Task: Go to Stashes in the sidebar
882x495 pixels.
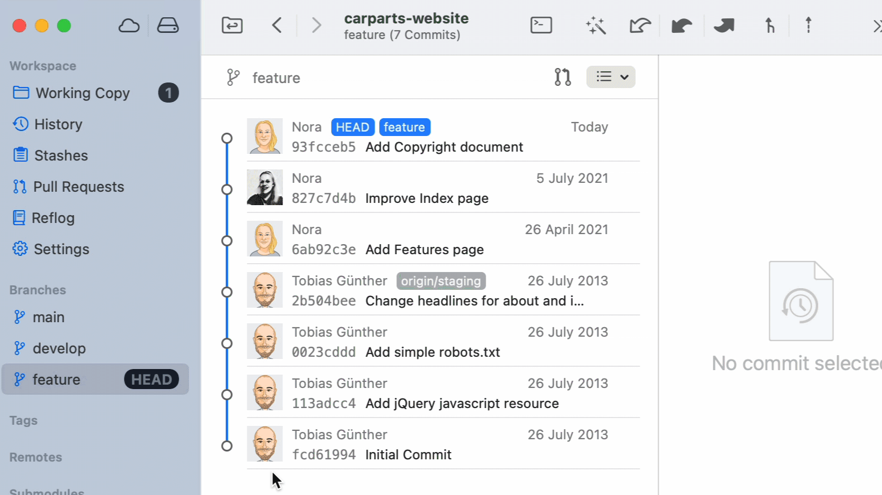Action: coord(61,156)
